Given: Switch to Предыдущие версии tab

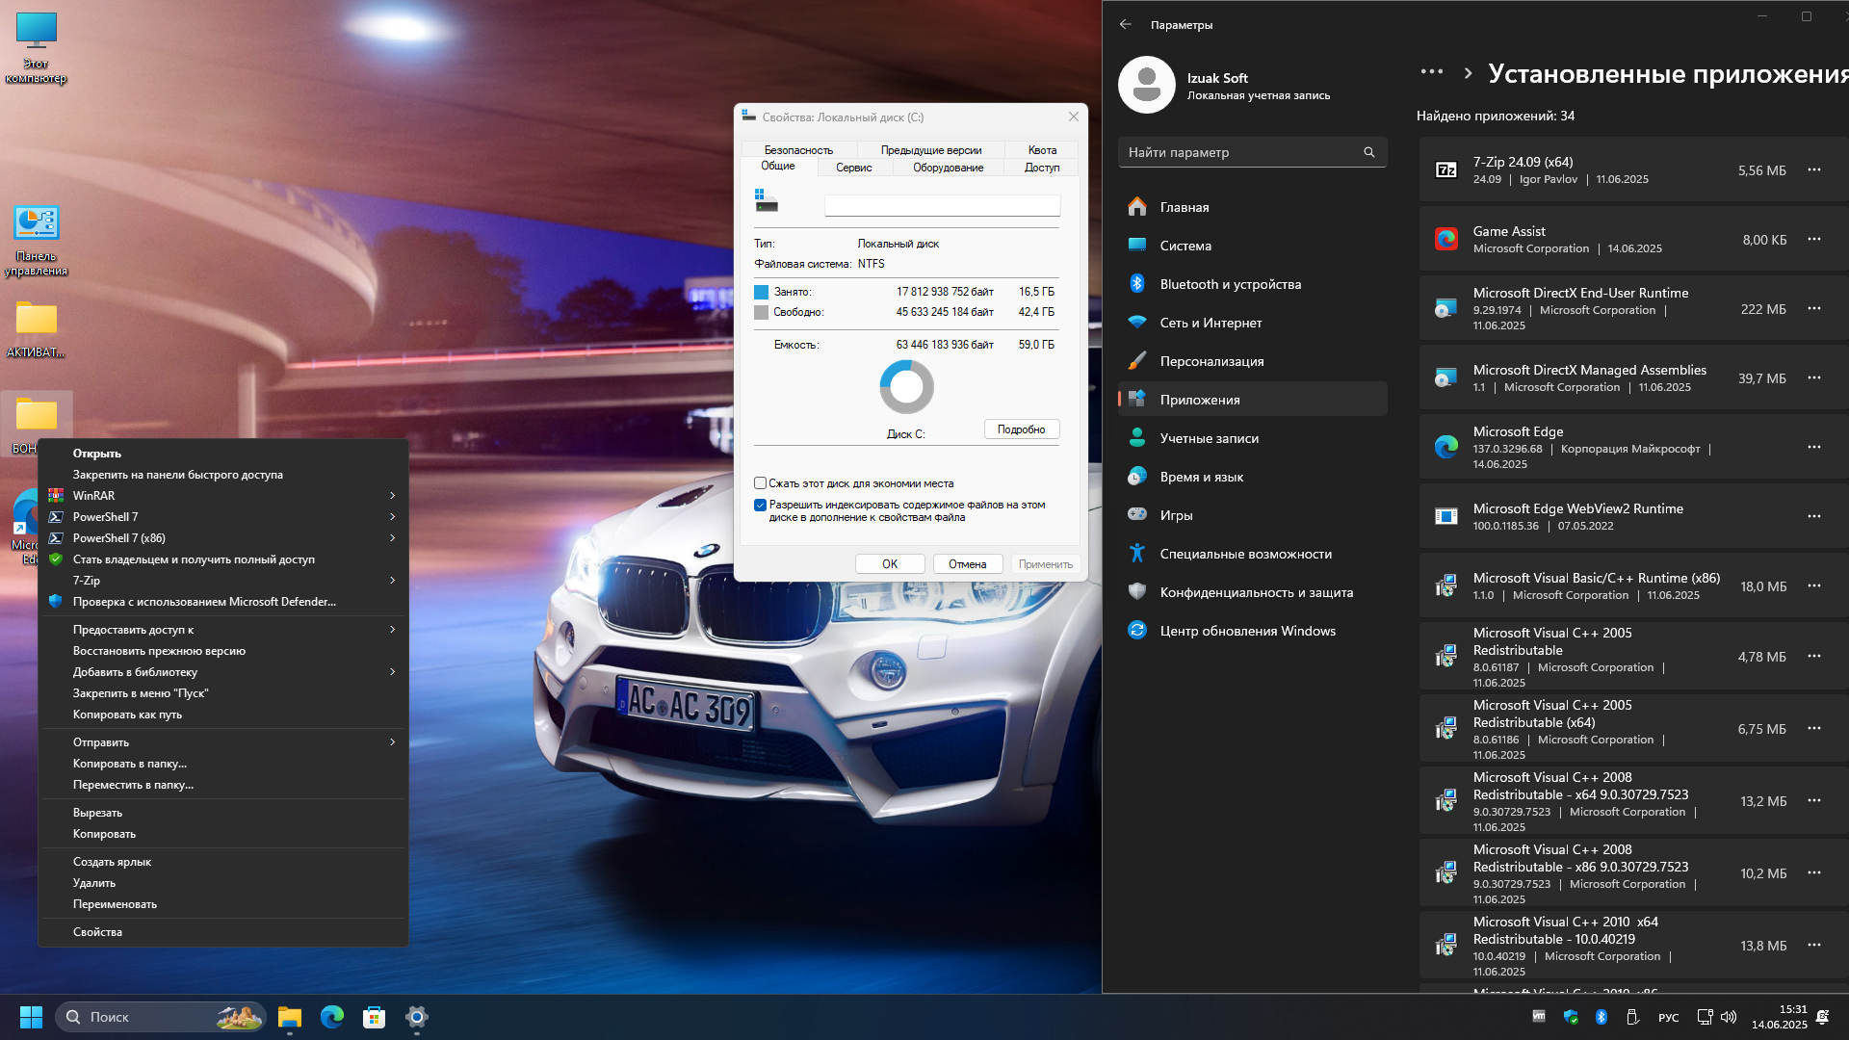Looking at the screenshot, I should [931, 150].
